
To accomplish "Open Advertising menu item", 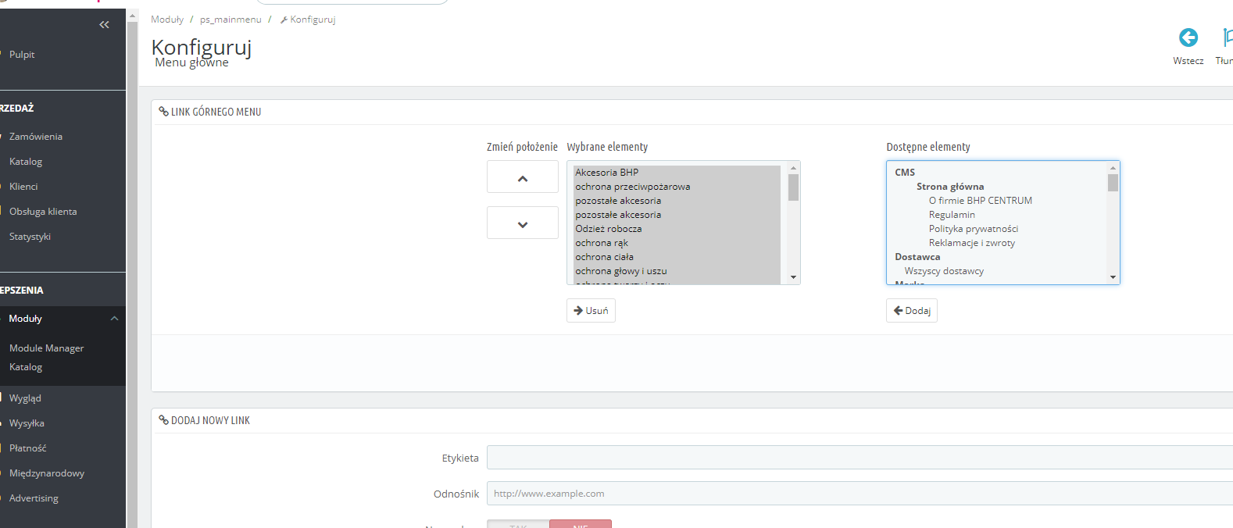I will tap(34, 498).
